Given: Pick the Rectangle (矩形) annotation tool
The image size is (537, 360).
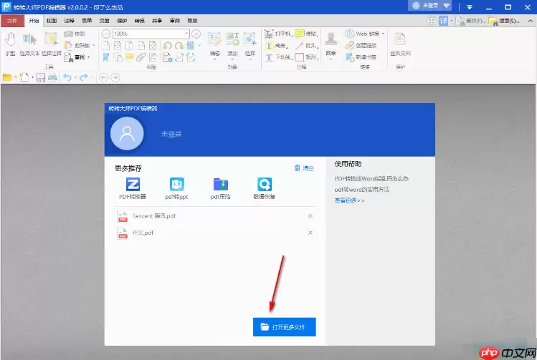Looking at the screenshot, I should 305,57.
